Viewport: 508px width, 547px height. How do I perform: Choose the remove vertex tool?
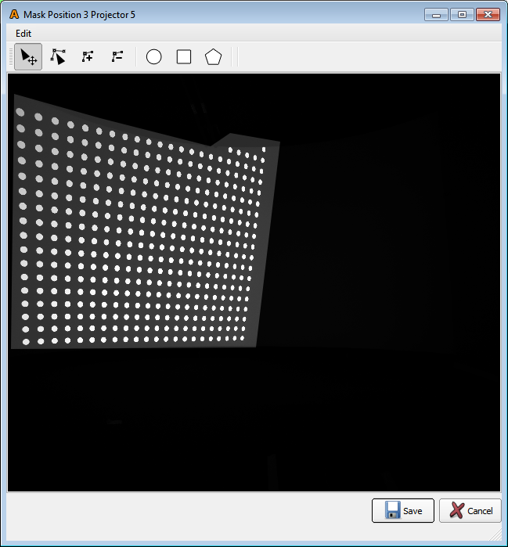pos(117,57)
